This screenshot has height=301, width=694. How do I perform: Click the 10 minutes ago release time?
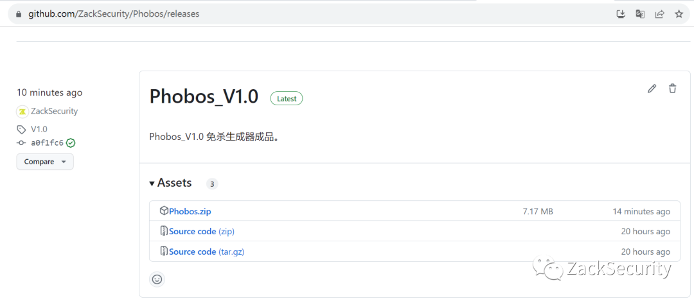[x=49, y=93]
